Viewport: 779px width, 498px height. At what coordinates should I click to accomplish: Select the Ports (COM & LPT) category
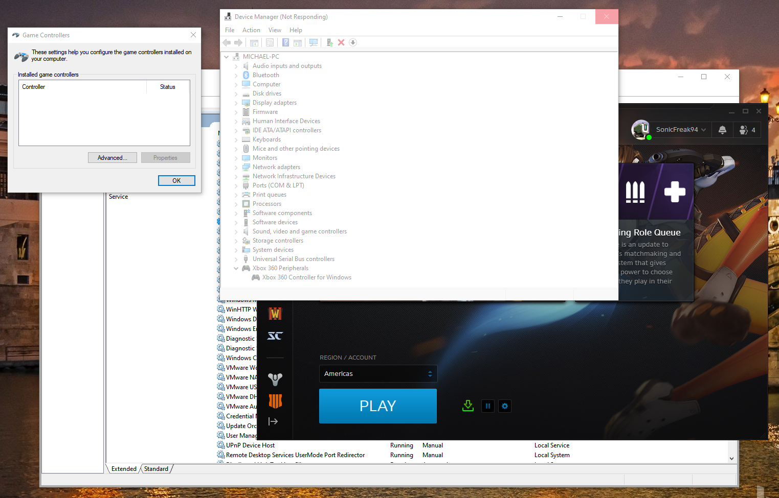(278, 185)
